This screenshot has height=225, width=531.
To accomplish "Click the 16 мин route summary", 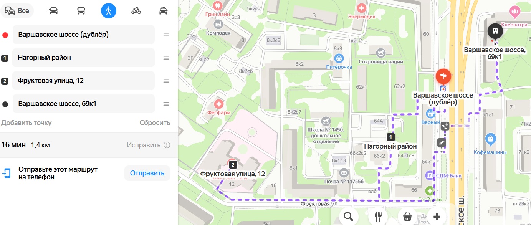I will pyautogui.click(x=13, y=145).
